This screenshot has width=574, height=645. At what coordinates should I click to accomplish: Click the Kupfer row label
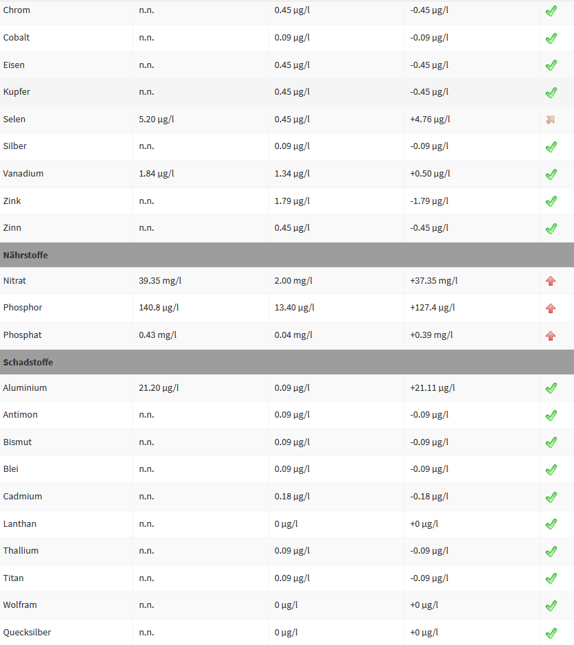16,92
